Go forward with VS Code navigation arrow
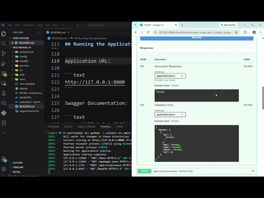Viewport: 264px width, 198px height. 83,25
